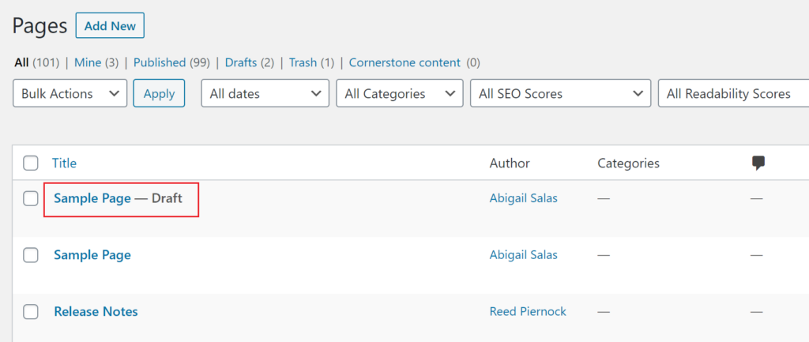Sort pages by the Title column header
The width and height of the screenshot is (809, 342).
[65, 163]
